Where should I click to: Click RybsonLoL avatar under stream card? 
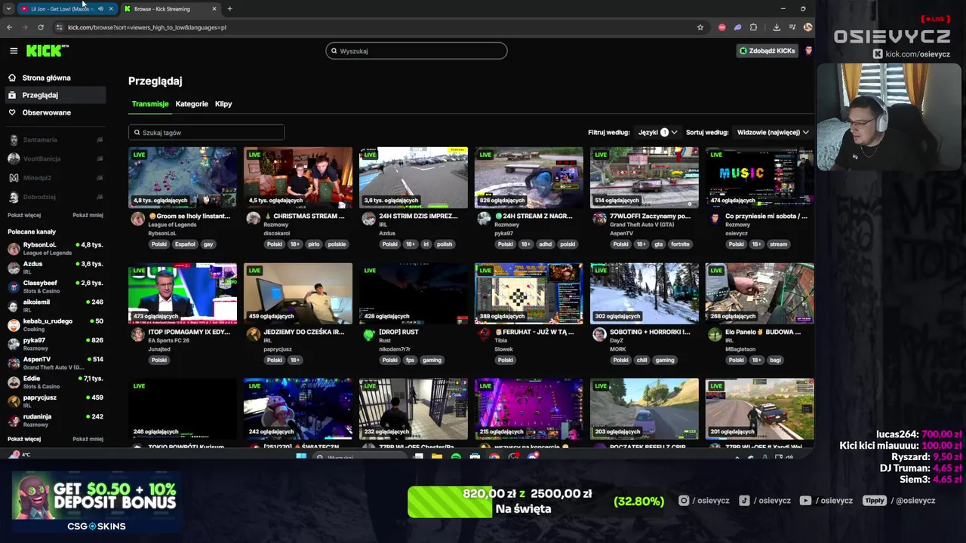click(137, 219)
